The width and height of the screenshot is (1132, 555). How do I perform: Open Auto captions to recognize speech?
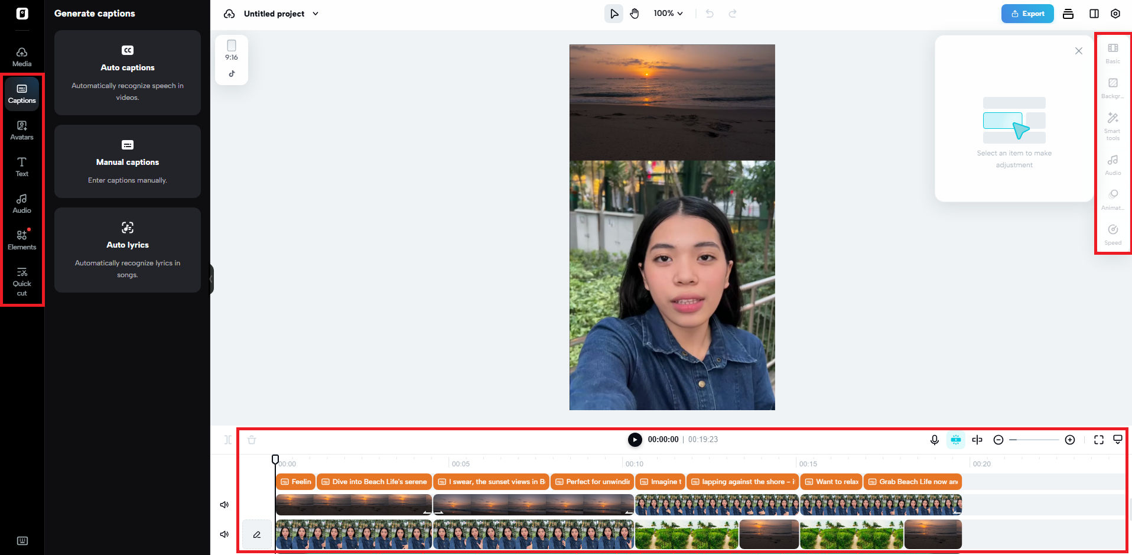click(127, 73)
